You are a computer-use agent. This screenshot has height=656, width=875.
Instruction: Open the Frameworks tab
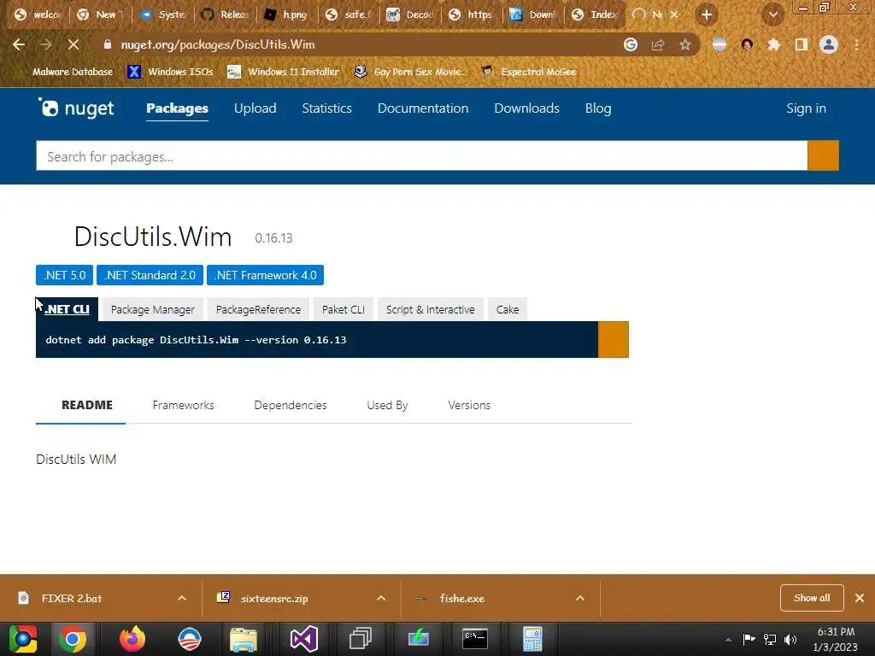click(183, 405)
